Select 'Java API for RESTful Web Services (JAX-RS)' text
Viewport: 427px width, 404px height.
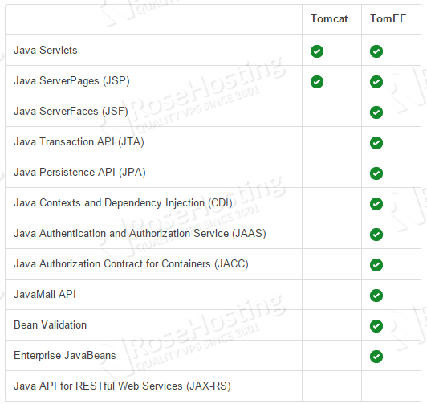[x=122, y=386]
